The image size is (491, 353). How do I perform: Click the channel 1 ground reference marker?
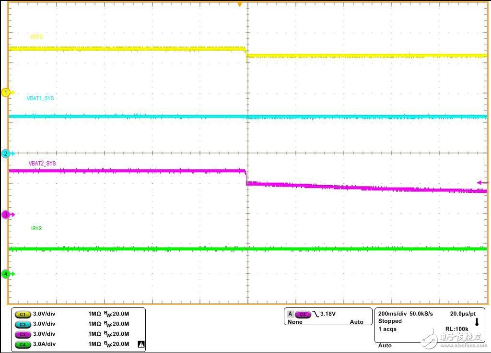7,92
